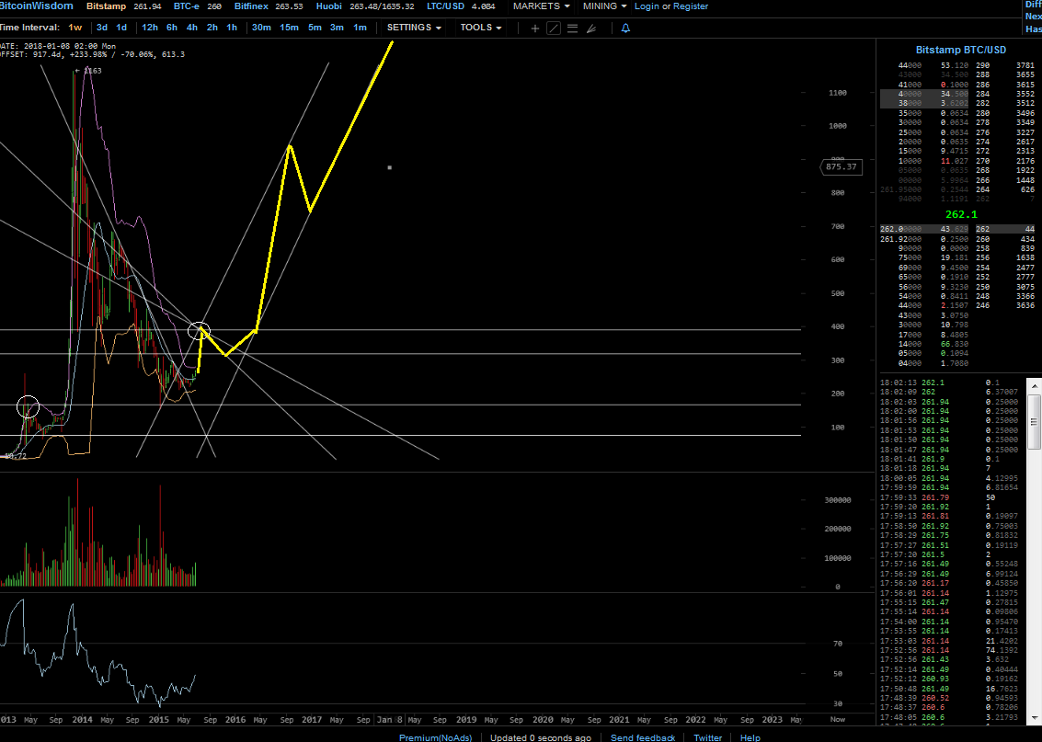Select the fan lines drawing tool
Screen dimensions: 1042x742
(590, 28)
